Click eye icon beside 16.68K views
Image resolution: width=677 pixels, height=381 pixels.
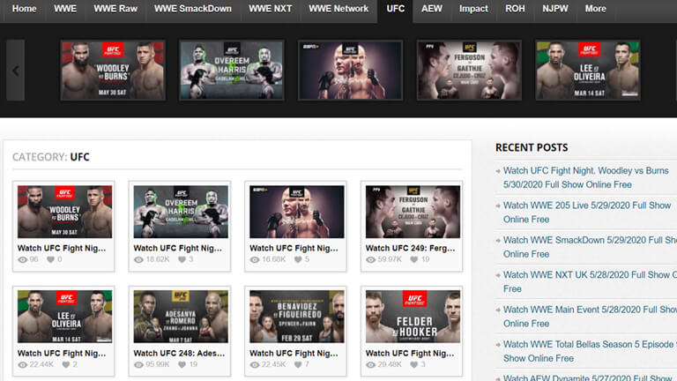[255, 259]
